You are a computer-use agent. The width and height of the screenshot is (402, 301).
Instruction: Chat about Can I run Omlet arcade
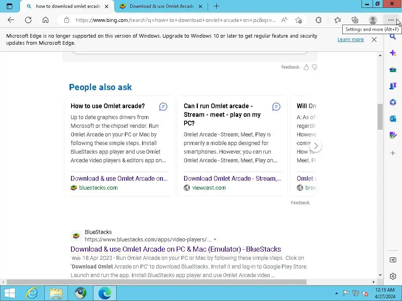pos(276,107)
